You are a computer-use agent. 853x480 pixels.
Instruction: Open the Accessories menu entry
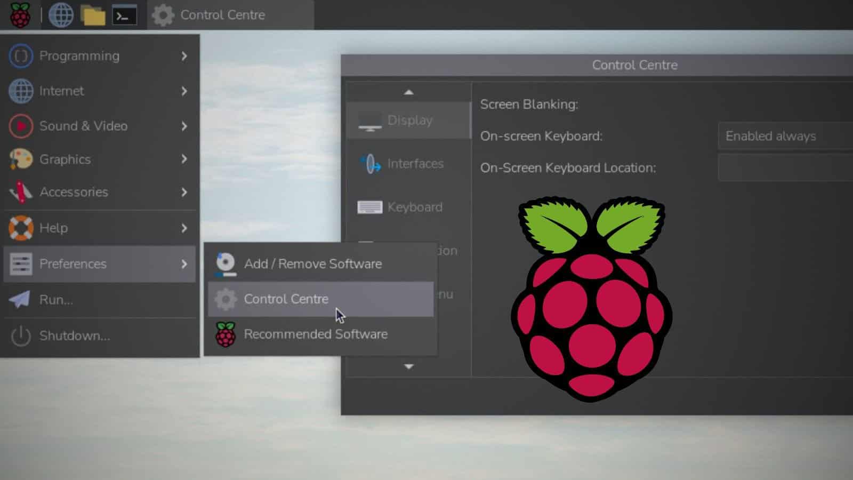coord(100,192)
